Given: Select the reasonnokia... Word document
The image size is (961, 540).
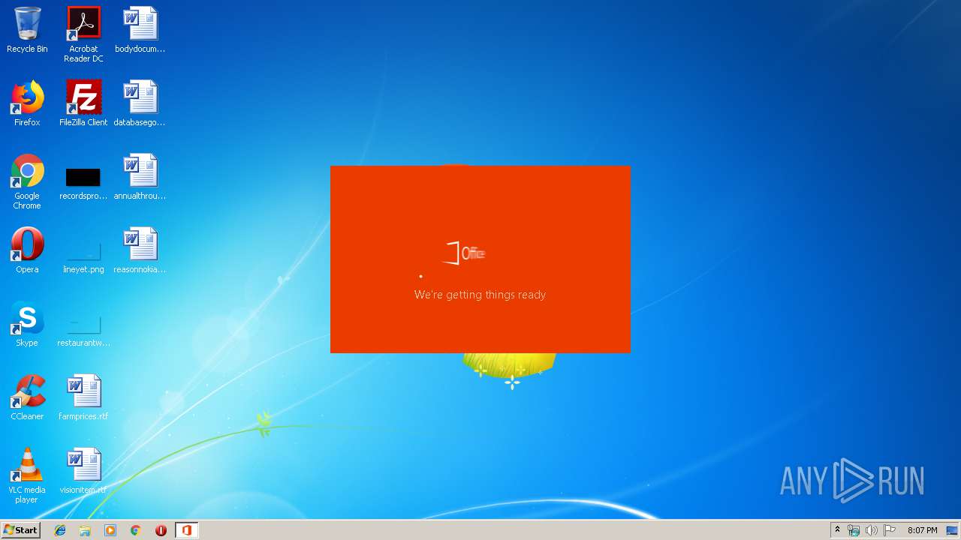Looking at the screenshot, I should pyautogui.click(x=140, y=251).
